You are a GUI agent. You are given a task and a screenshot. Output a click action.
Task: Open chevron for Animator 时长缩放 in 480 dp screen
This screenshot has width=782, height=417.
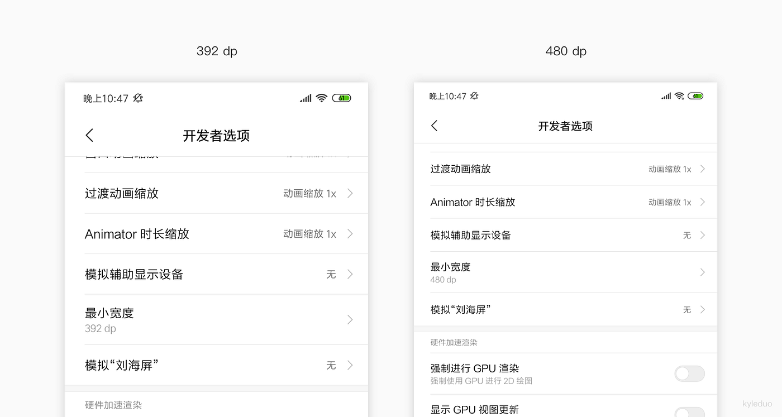(x=703, y=202)
